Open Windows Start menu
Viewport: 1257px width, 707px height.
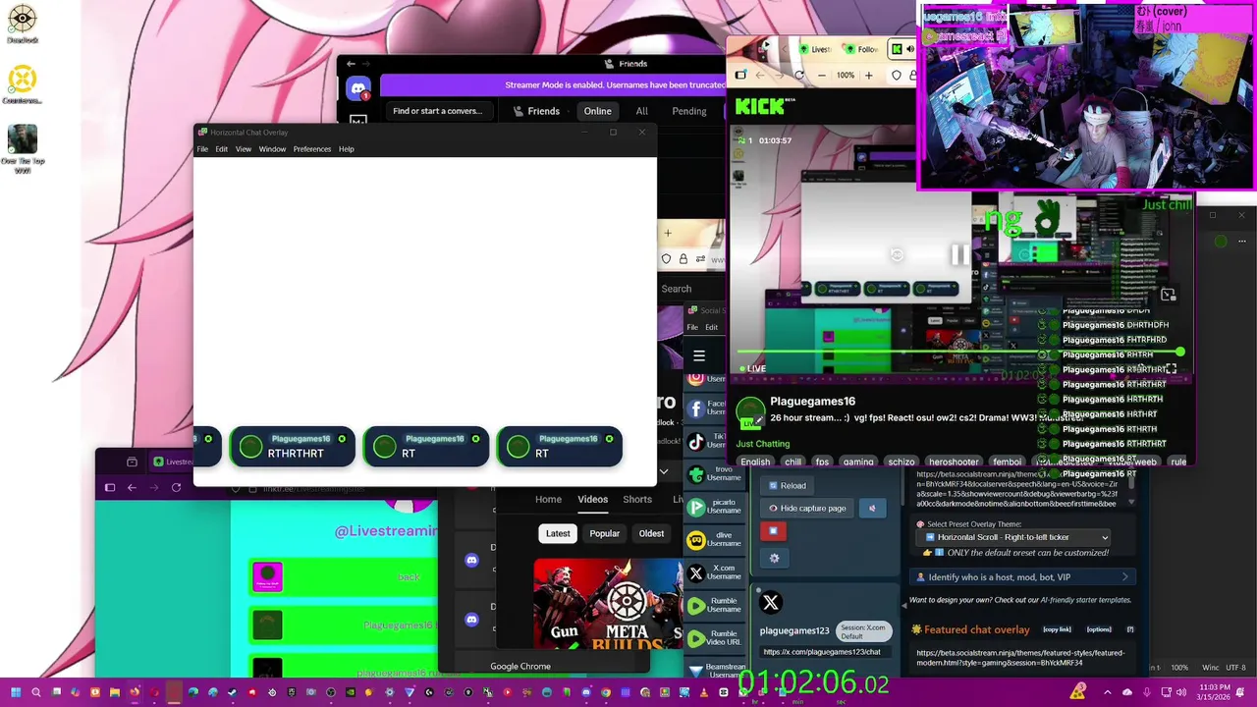[x=16, y=692]
